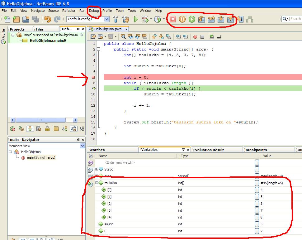This screenshot has width=302, height=240.
Task: Pause the debugger with the orange pause button
Action: tap(182, 19)
